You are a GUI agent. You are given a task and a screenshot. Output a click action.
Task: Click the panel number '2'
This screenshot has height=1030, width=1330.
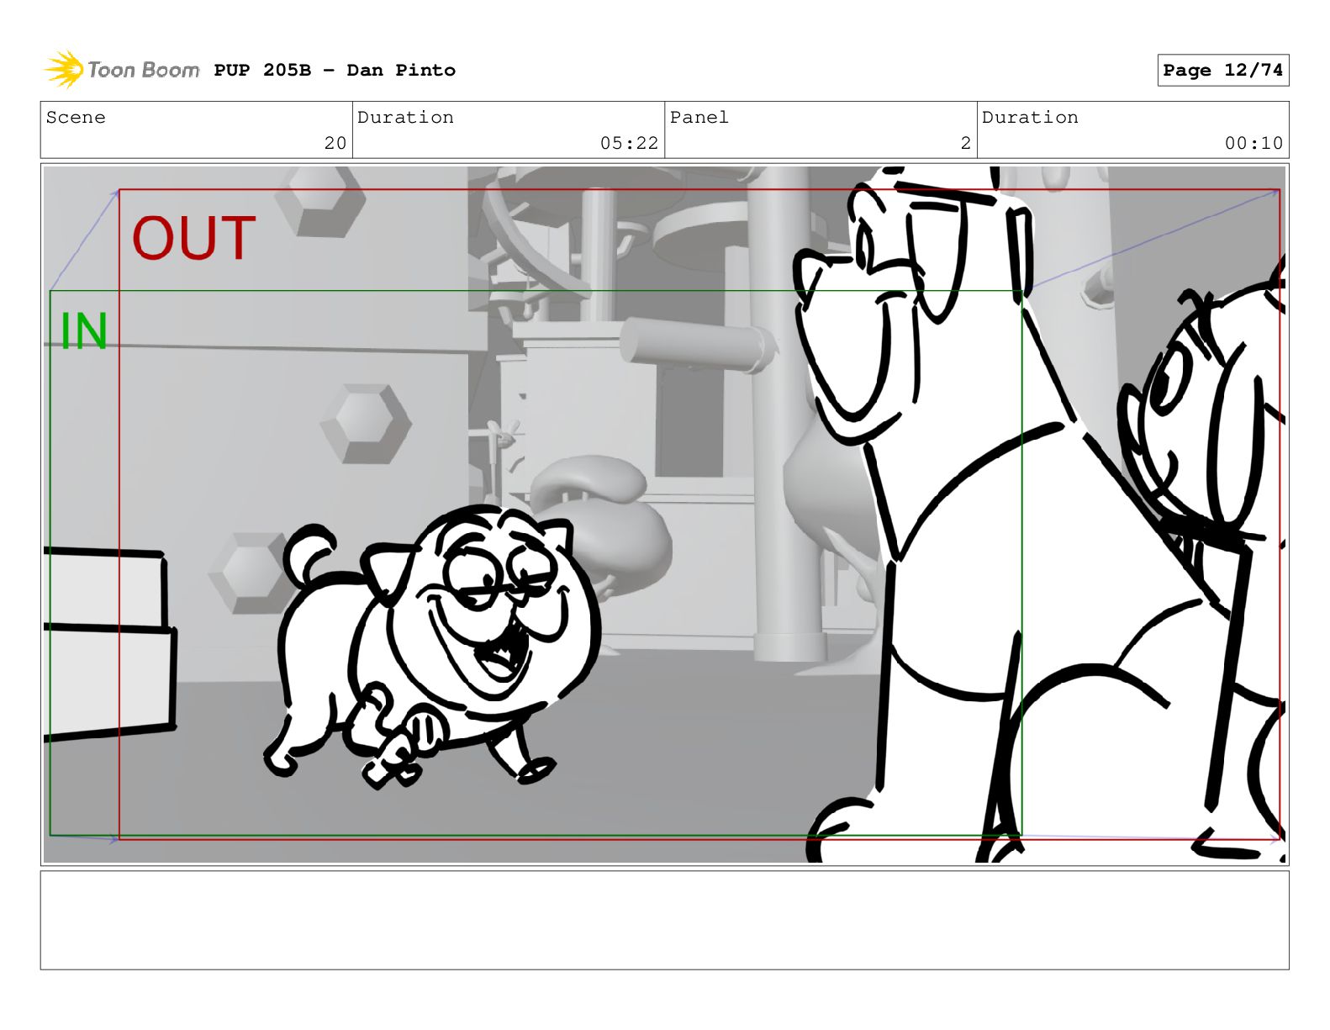tap(966, 143)
